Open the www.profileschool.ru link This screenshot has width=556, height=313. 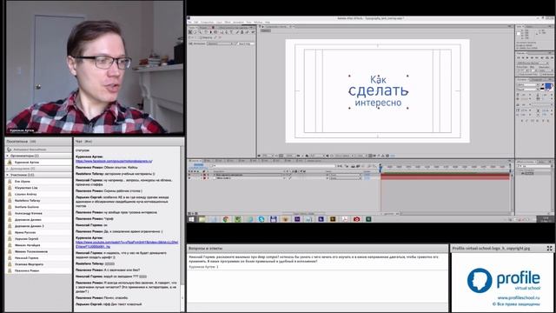(x=518, y=297)
